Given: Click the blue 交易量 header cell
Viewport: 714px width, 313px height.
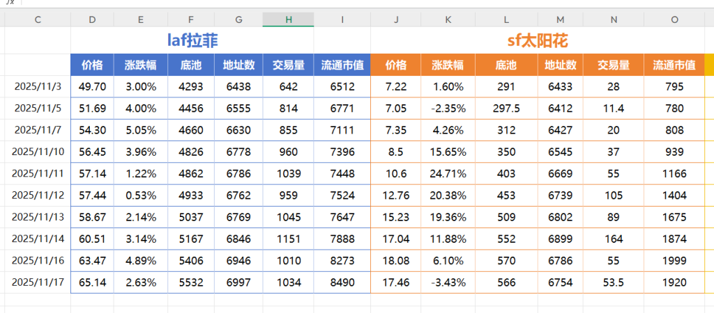Looking at the screenshot, I should 288,65.
